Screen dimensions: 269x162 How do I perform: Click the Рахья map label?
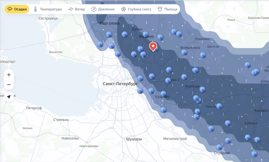click(x=231, y=20)
